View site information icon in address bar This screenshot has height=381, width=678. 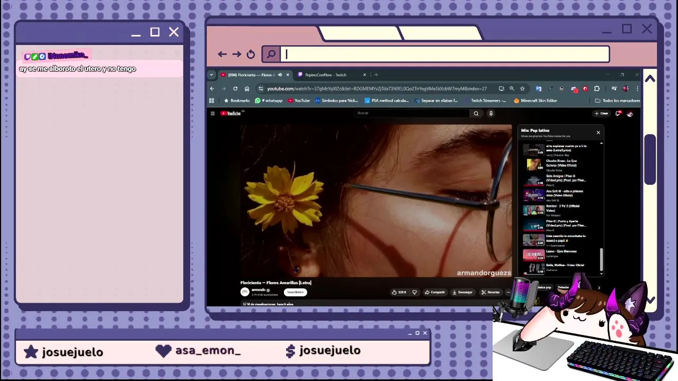click(x=261, y=88)
